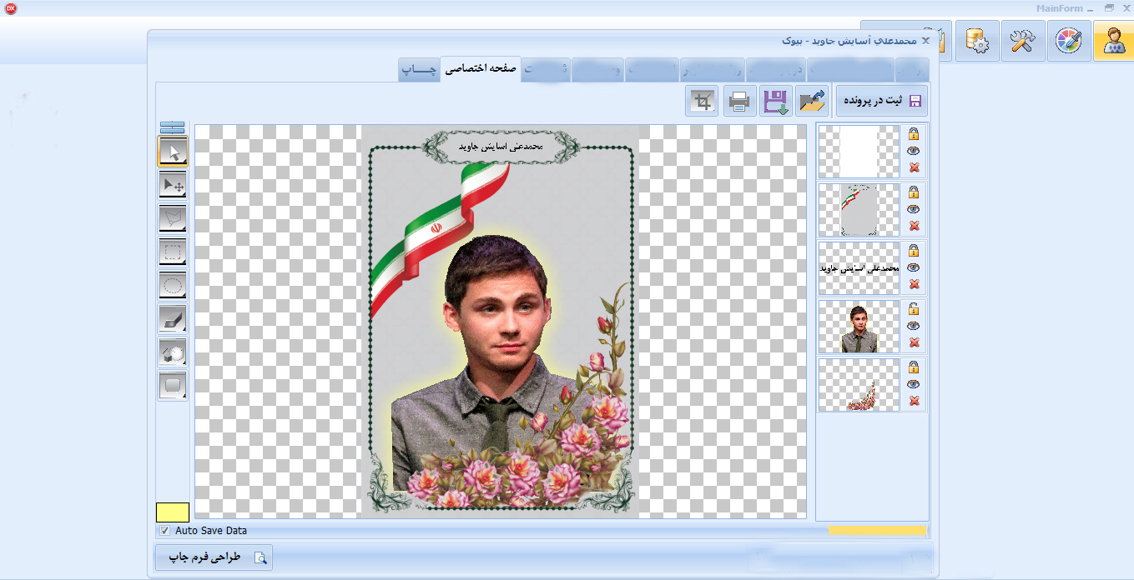Click the printer icon in toolbar
The image size is (1134, 580).
pos(739,102)
